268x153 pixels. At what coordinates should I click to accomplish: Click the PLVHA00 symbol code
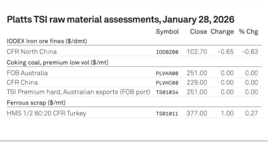(167, 73)
